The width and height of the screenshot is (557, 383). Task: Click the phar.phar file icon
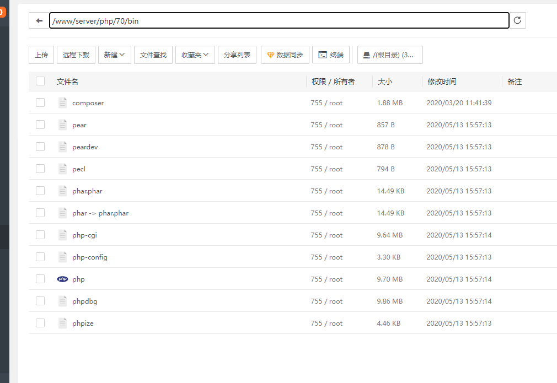pyautogui.click(x=62, y=191)
